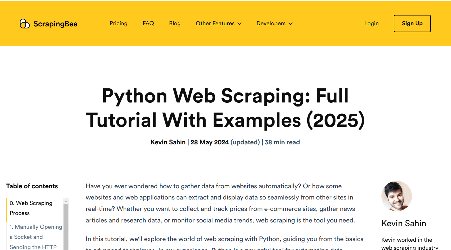Click the large Kevin Sahin name below avatar

(404, 223)
